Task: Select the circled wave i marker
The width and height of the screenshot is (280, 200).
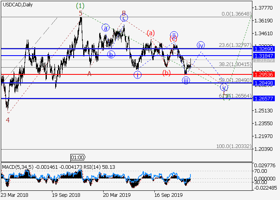Action: point(138,74)
